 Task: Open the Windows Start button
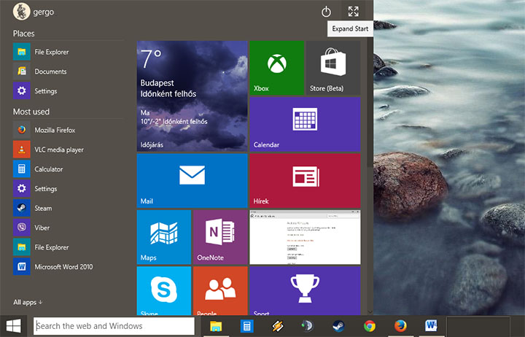click(14, 325)
